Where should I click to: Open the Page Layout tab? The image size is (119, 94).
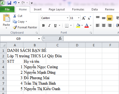click(57, 9)
